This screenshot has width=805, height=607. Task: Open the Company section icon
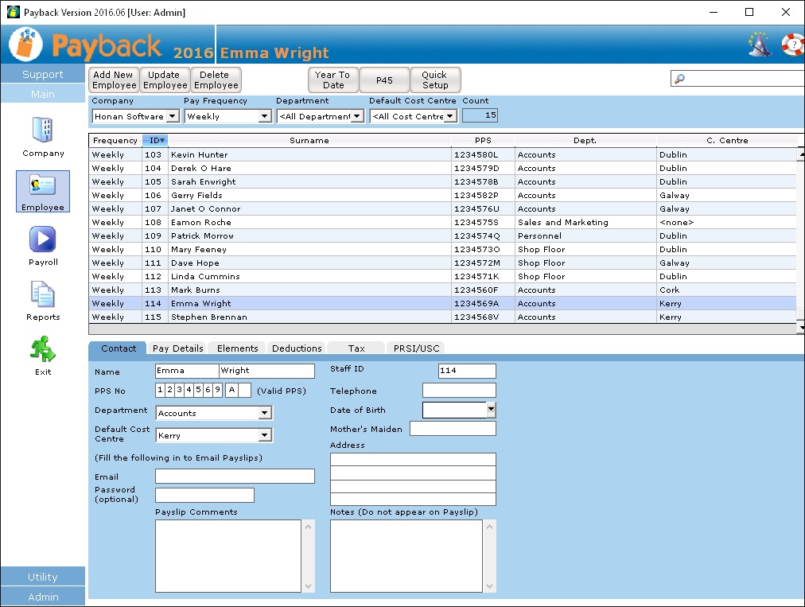(43, 130)
